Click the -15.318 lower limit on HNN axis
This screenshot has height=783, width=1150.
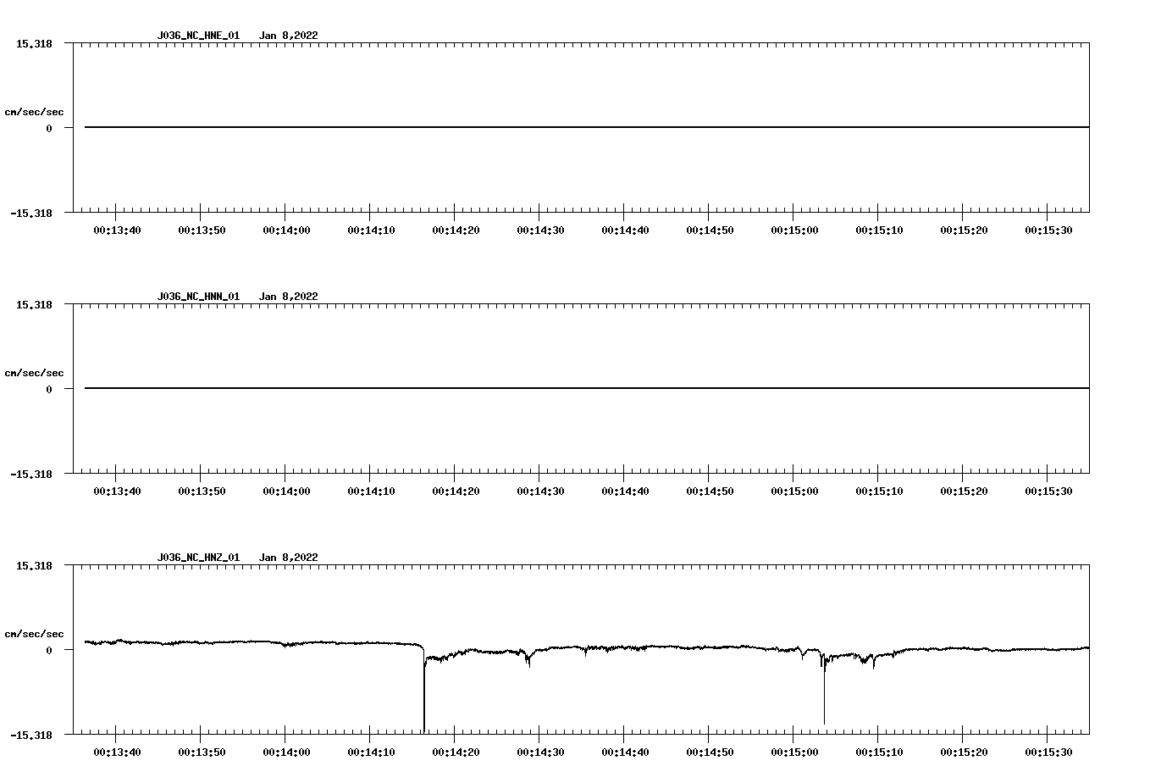point(31,474)
